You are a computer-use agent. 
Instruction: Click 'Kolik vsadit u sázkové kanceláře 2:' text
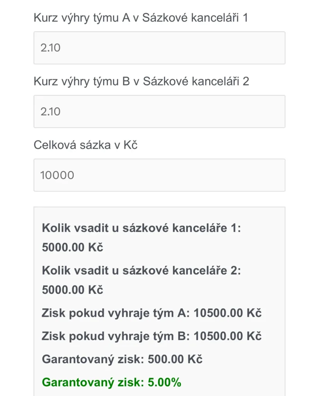(141, 271)
